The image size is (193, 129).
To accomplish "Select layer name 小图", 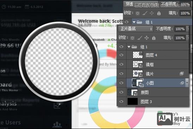I will tap(150, 83).
